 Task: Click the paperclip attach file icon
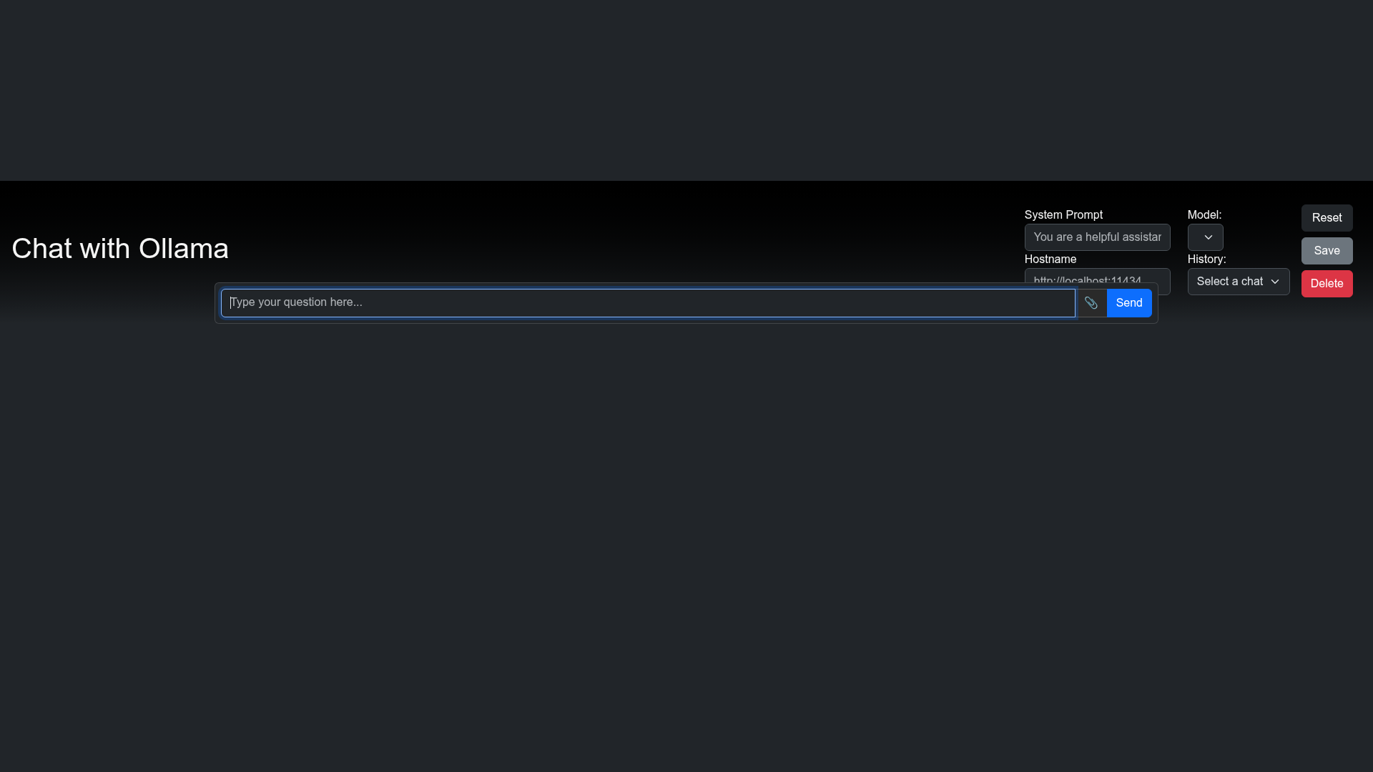1091,303
